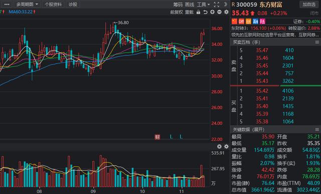Image resolution: width=321 pixels, height=194 pixels.
Task: Click buy level 1 price 35.42
Action: 262,91
